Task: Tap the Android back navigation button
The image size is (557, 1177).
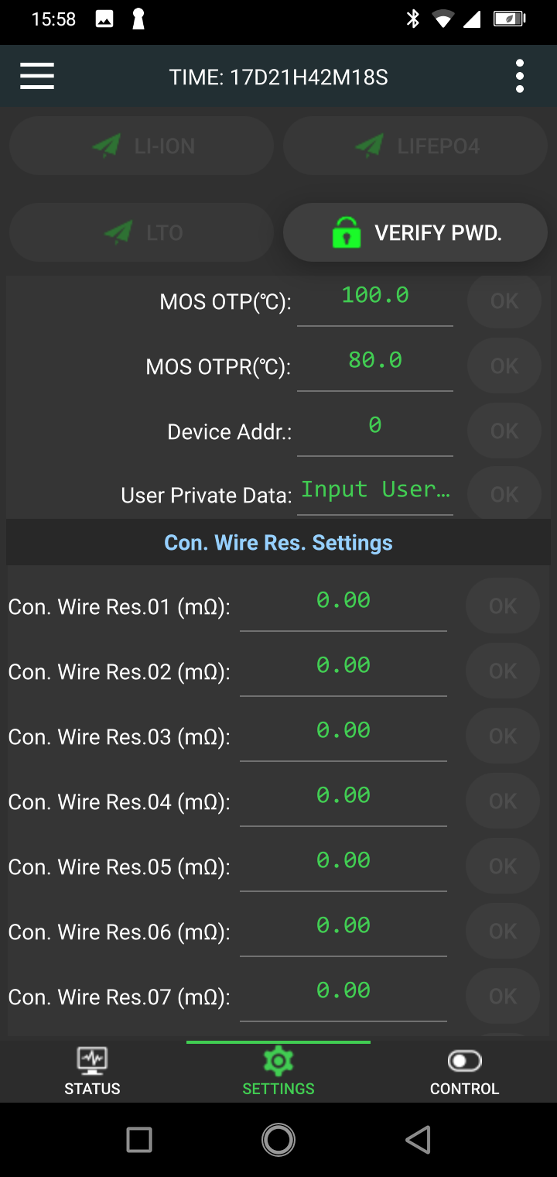Action: [x=418, y=1140]
